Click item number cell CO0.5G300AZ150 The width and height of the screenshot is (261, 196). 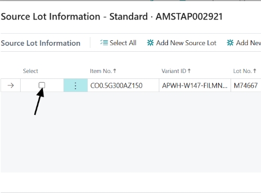pos(123,85)
